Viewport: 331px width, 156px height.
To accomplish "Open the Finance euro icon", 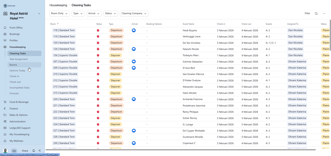I will click(5, 109).
